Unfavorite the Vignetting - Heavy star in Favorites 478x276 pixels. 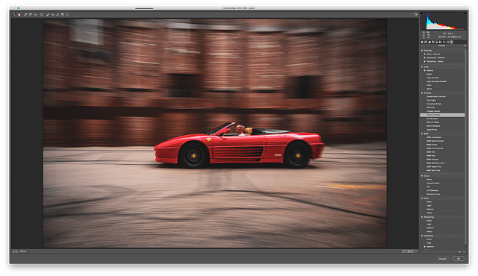coord(425,61)
